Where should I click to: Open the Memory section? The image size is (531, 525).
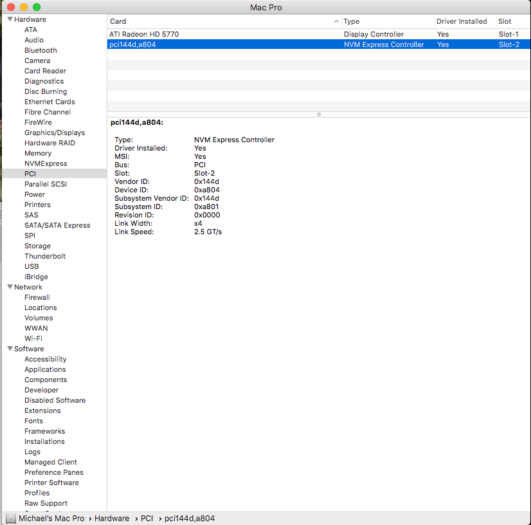pyautogui.click(x=38, y=153)
